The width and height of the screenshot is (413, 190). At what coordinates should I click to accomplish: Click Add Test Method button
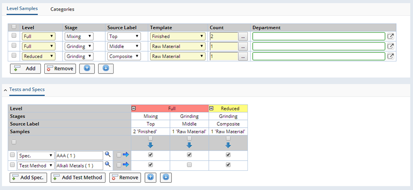(x=78, y=178)
